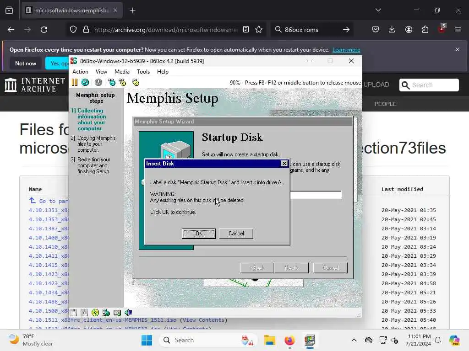Reload the page in Firefox
The width and height of the screenshot is (469, 351).
[x=44, y=30]
